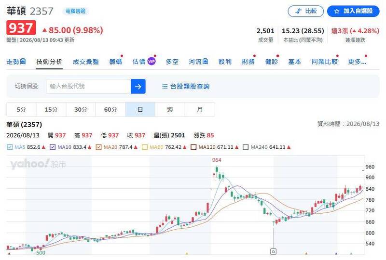Screen dimensions: 386x260
Task: Select the 週 weekly interval
Action: click(x=170, y=109)
